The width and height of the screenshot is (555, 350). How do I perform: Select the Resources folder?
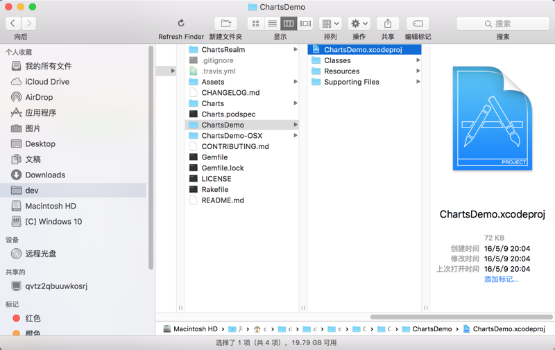tap(365, 71)
